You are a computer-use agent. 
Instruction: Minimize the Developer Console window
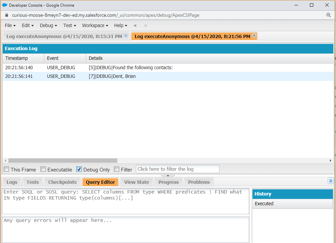pos(296,5)
